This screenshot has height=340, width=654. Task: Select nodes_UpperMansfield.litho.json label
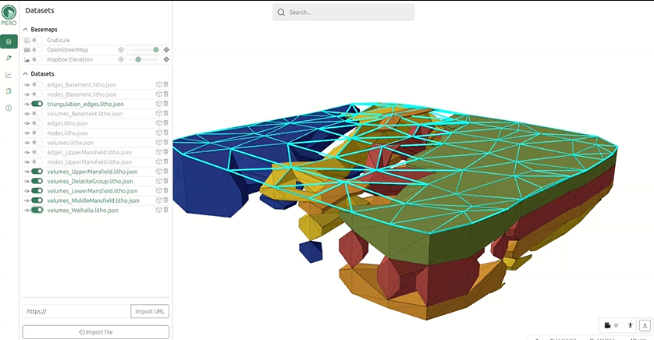pyautogui.click(x=89, y=161)
